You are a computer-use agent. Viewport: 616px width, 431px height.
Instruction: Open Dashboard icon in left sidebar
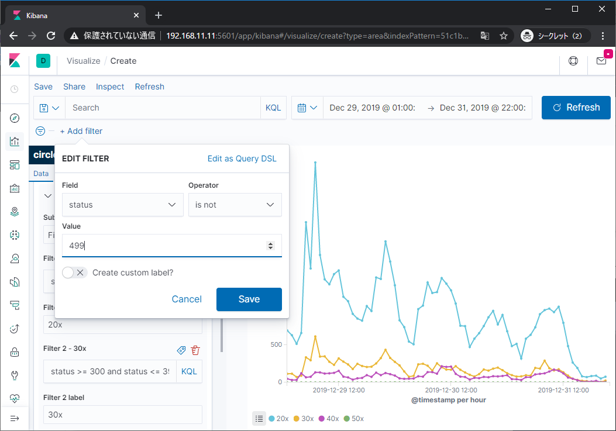(15, 165)
